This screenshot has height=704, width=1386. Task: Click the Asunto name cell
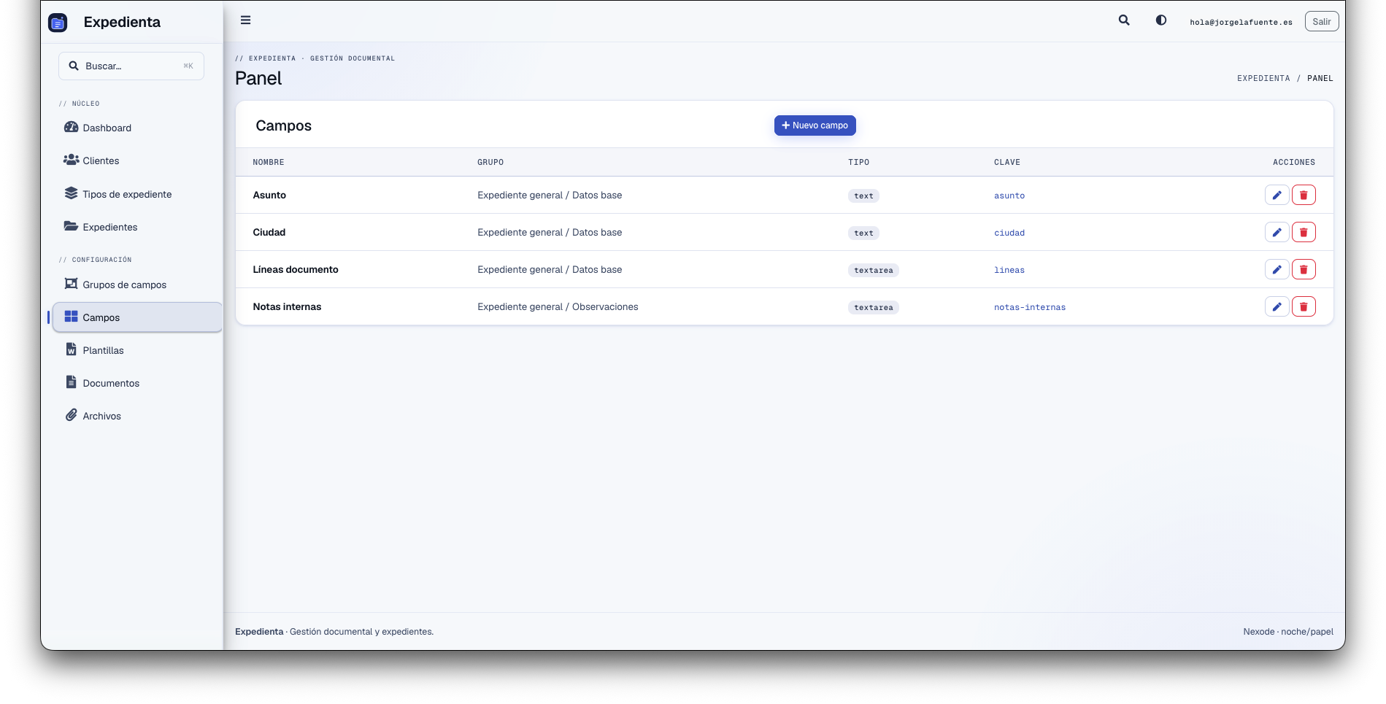coord(269,195)
